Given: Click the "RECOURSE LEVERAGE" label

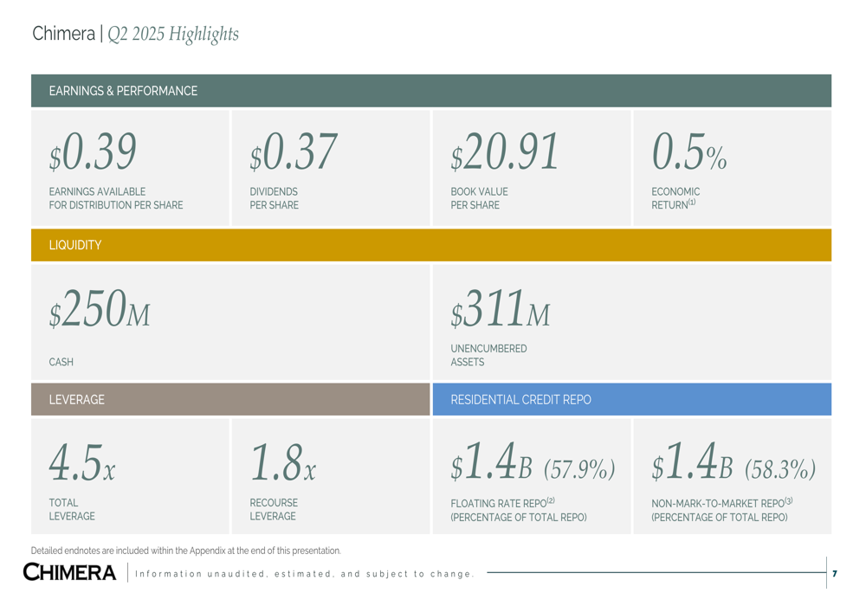Looking at the screenshot, I should 274,510.
